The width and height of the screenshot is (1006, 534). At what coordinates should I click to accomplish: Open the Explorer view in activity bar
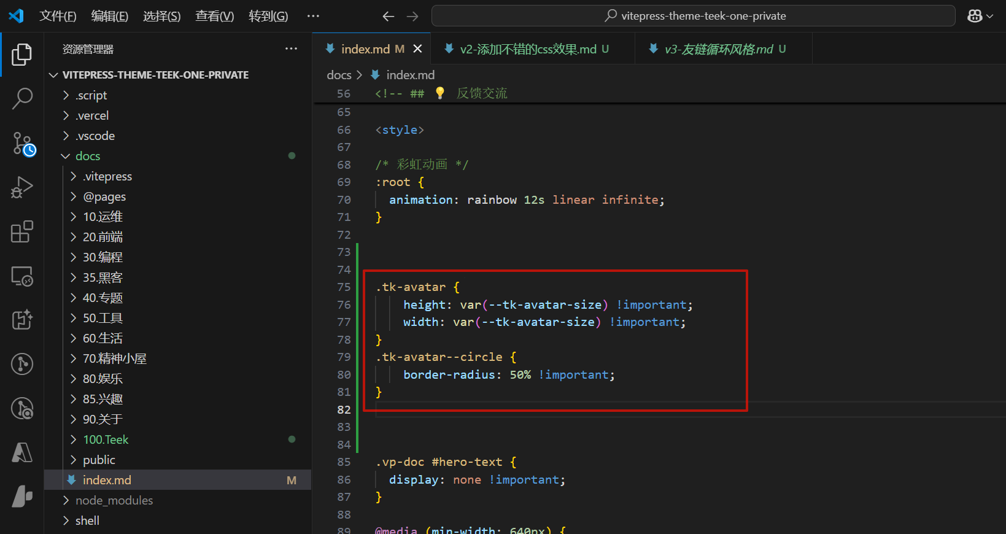22,55
